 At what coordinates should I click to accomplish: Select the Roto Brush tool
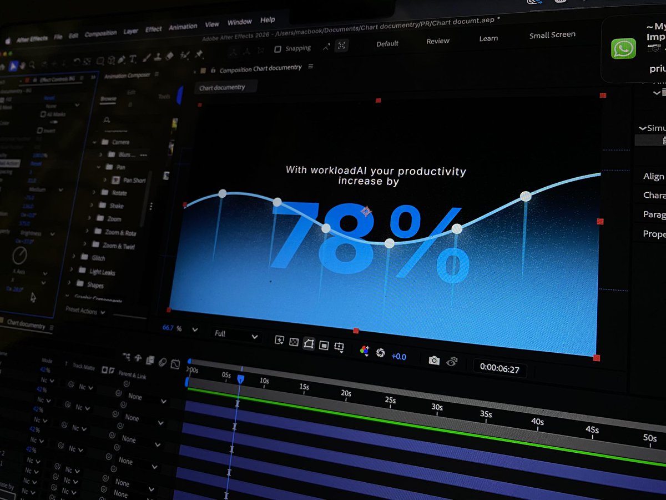pyautogui.click(x=185, y=55)
